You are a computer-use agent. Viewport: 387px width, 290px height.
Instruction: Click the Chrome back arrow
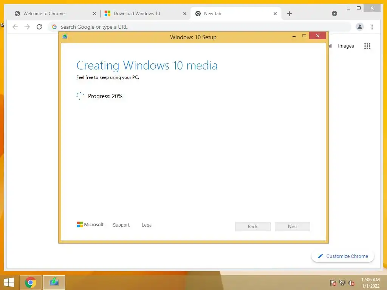click(x=15, y=27)
